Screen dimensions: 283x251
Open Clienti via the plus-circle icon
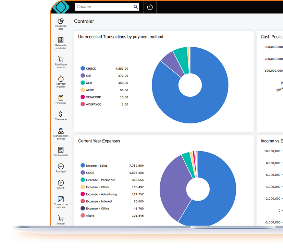pos(61,183)
